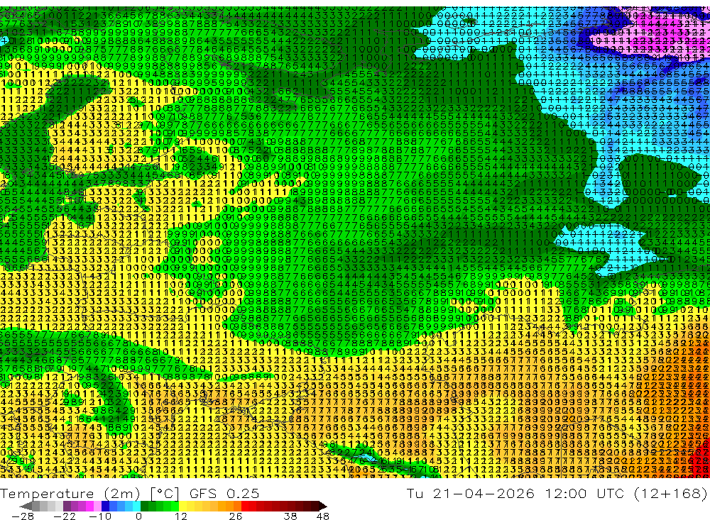Click the bright red legend swatch after orange

(245, 506)
